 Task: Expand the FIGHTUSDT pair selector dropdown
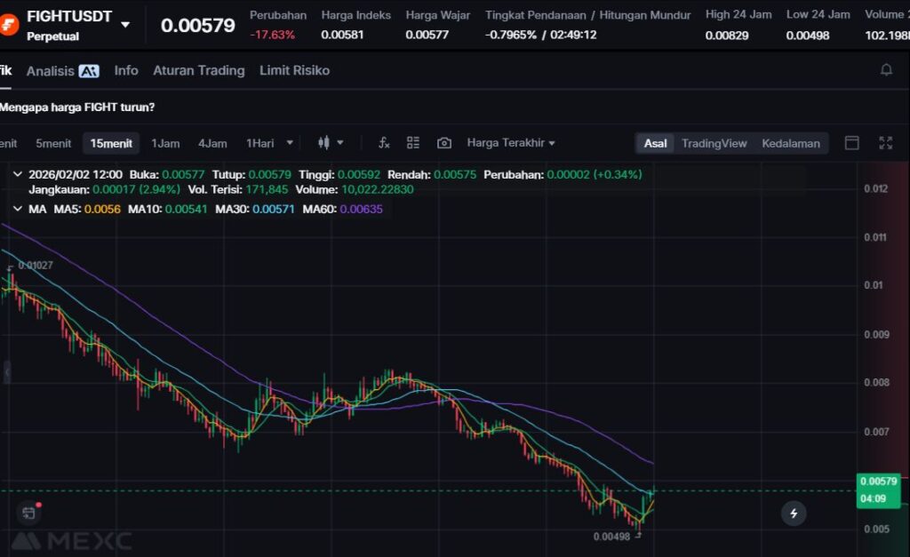125,25
